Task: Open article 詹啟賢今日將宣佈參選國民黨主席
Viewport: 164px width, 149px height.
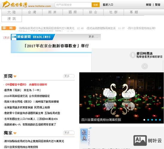Action: [x=32, y=113]
